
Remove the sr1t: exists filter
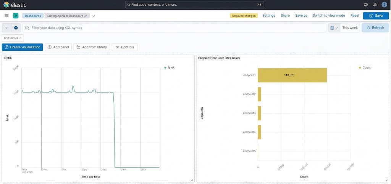click(21, 38)
